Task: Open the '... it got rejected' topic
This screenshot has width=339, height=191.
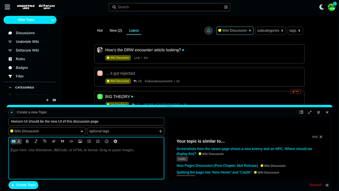Action: pos(120,73)
